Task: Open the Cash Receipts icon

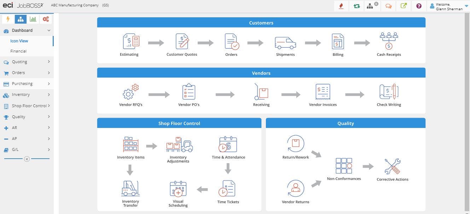Action: [389, 41]
